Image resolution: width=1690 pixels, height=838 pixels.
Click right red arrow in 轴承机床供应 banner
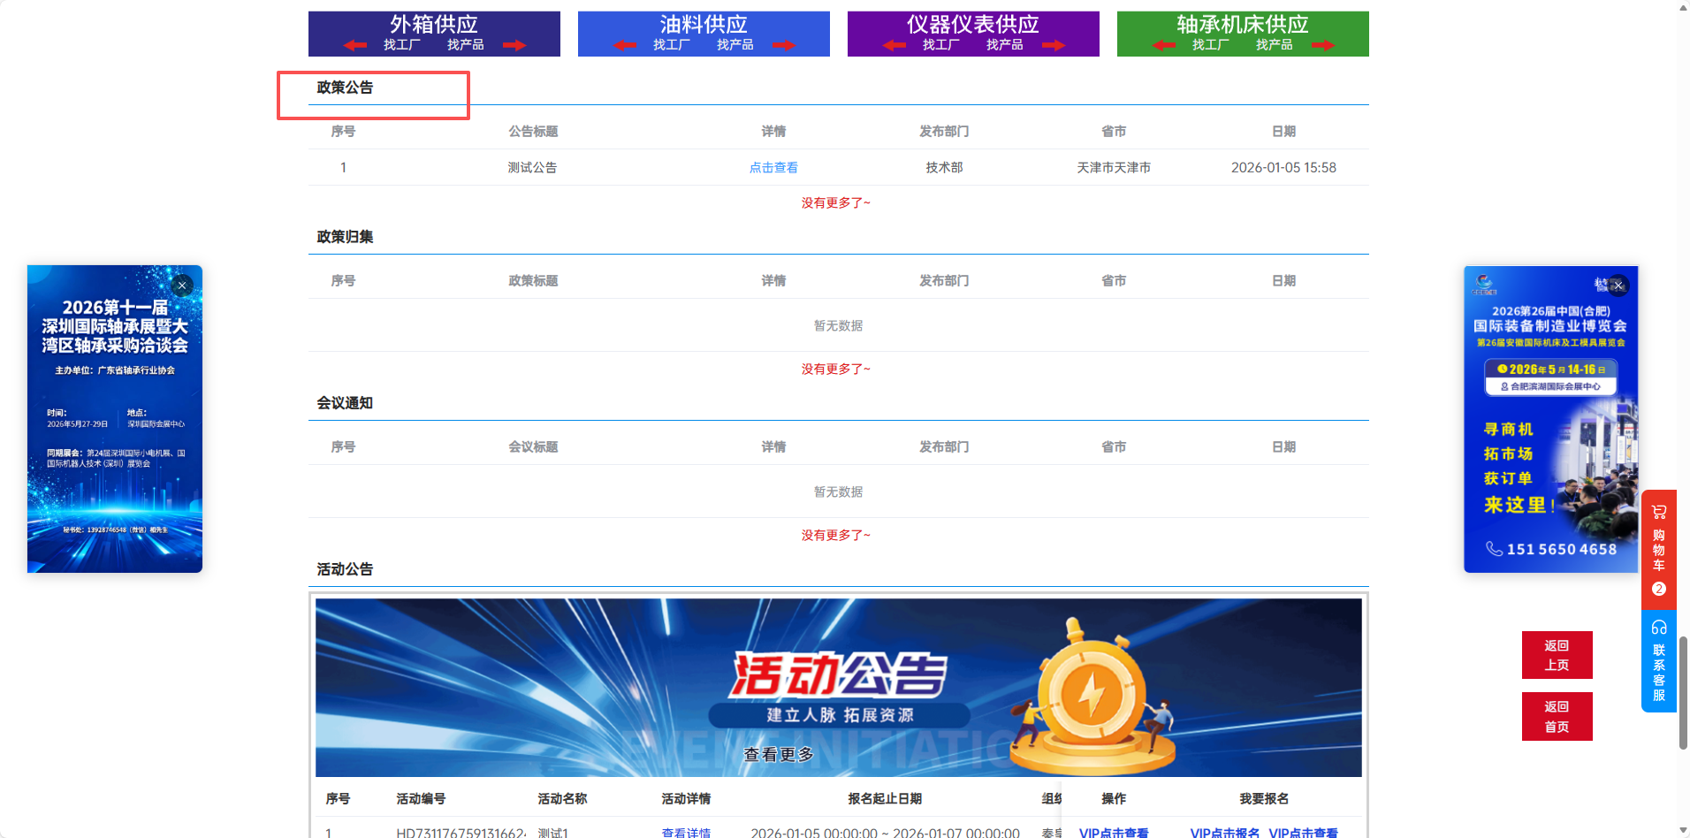click(1322, 45)
